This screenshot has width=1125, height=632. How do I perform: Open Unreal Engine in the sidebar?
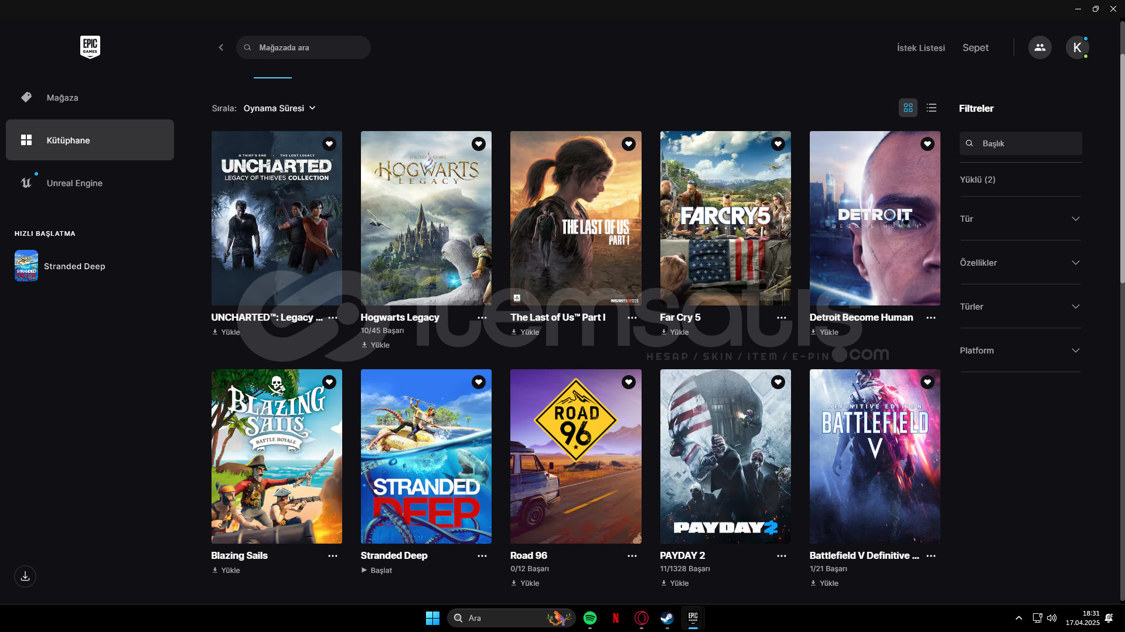pos(90,183)
